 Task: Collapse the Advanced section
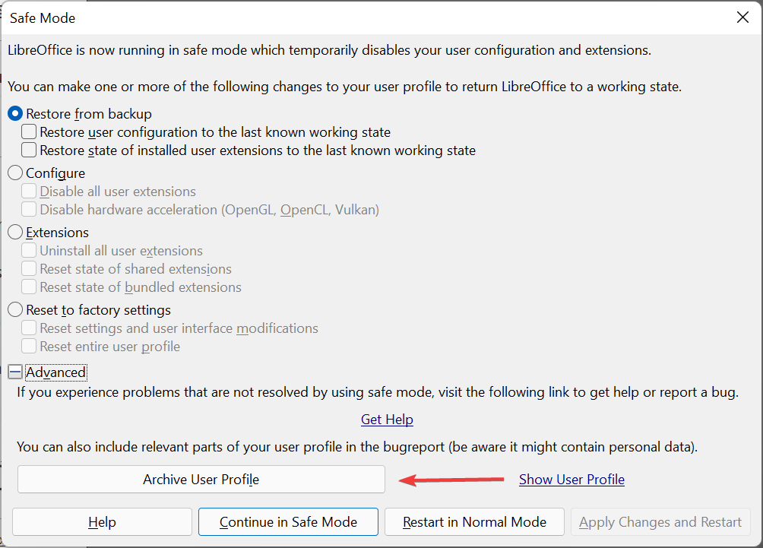(x=15, y=372)
